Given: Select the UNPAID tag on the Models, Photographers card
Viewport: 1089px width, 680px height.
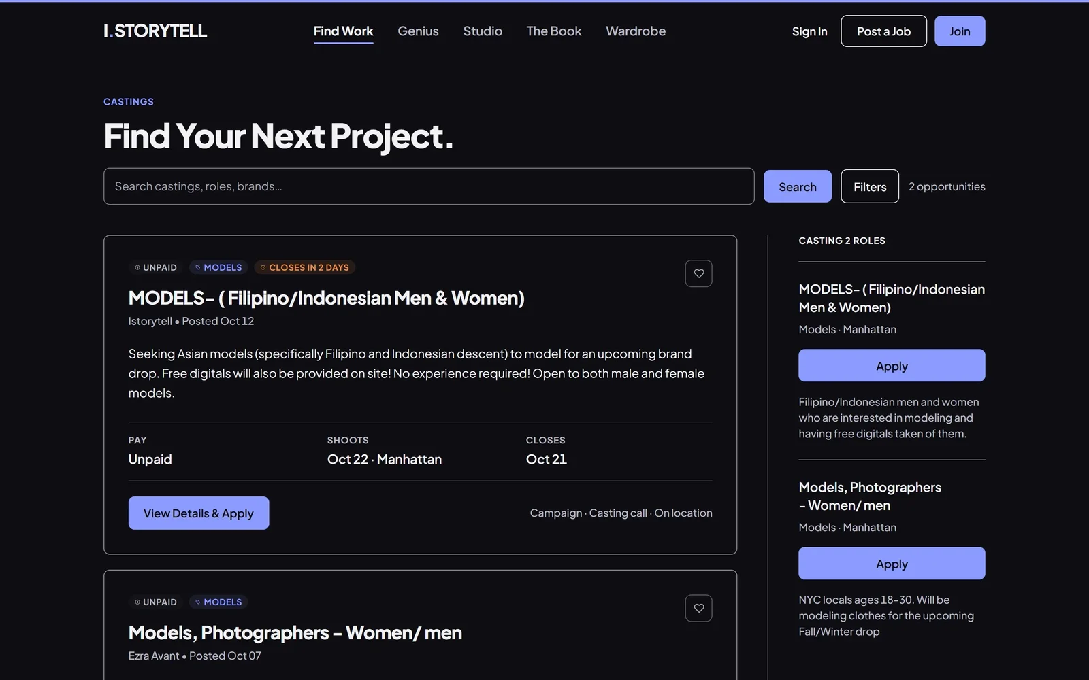Looking at the screenshot, I should (x=155, y=602).
